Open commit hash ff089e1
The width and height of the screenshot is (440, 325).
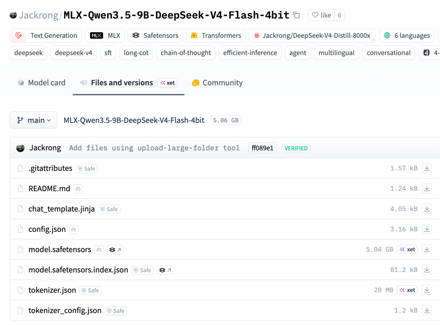click(262, 148)
